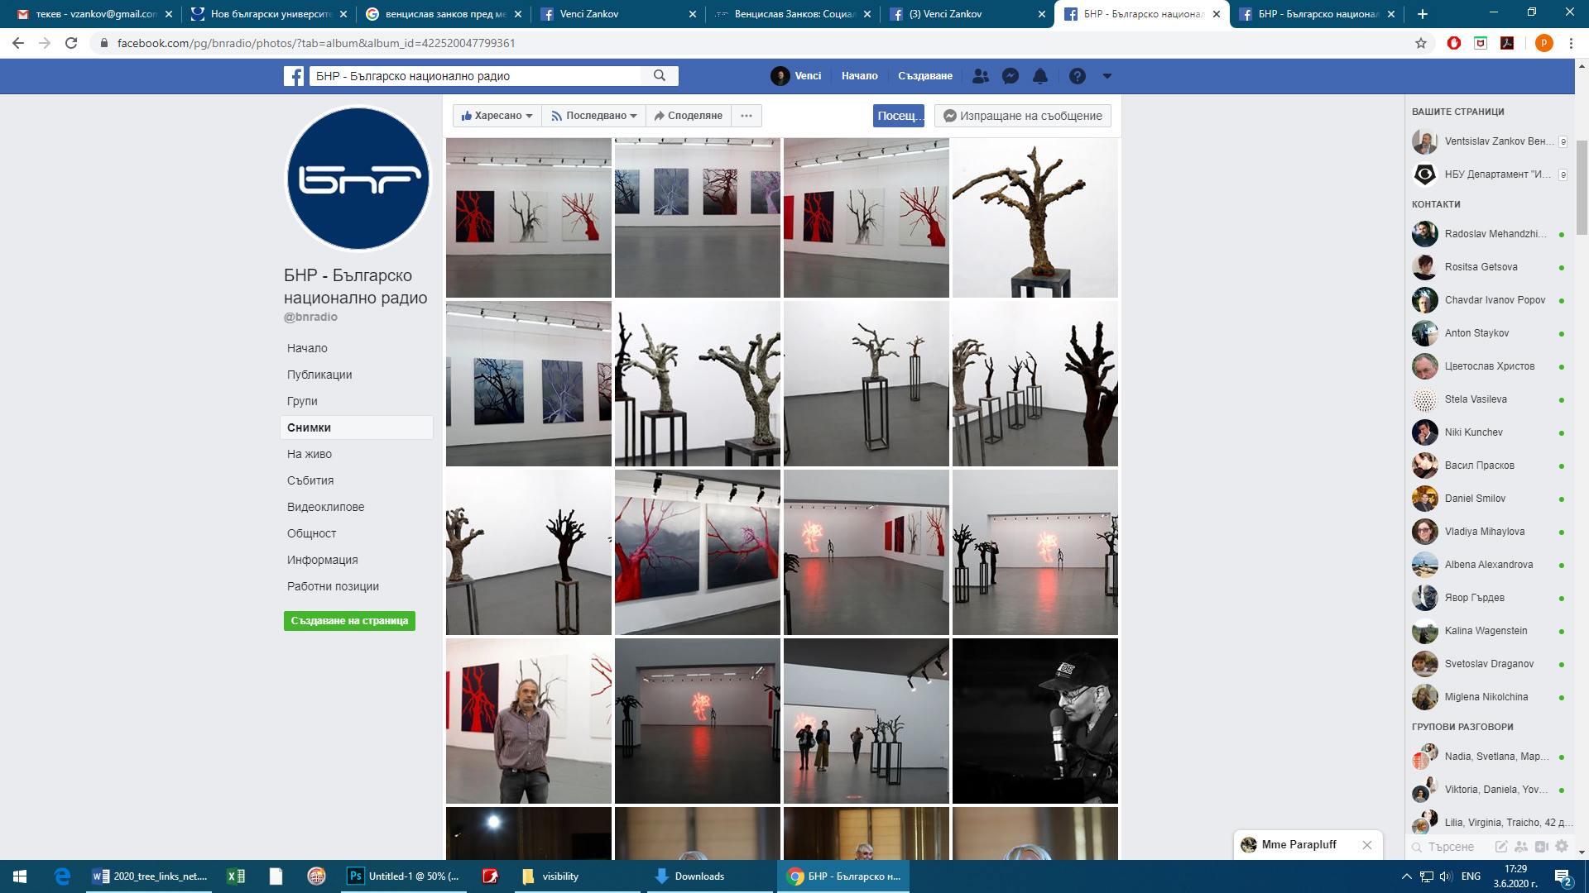Viewport: 1589px width, 893px height.
Task: Open the three-dots more options button
Action: (x=746, y=116)
